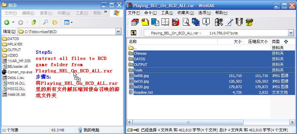297x134 pixels.
Task: Launch the Wizard icon in WinRAR toolbar
Action: [196, 22]
